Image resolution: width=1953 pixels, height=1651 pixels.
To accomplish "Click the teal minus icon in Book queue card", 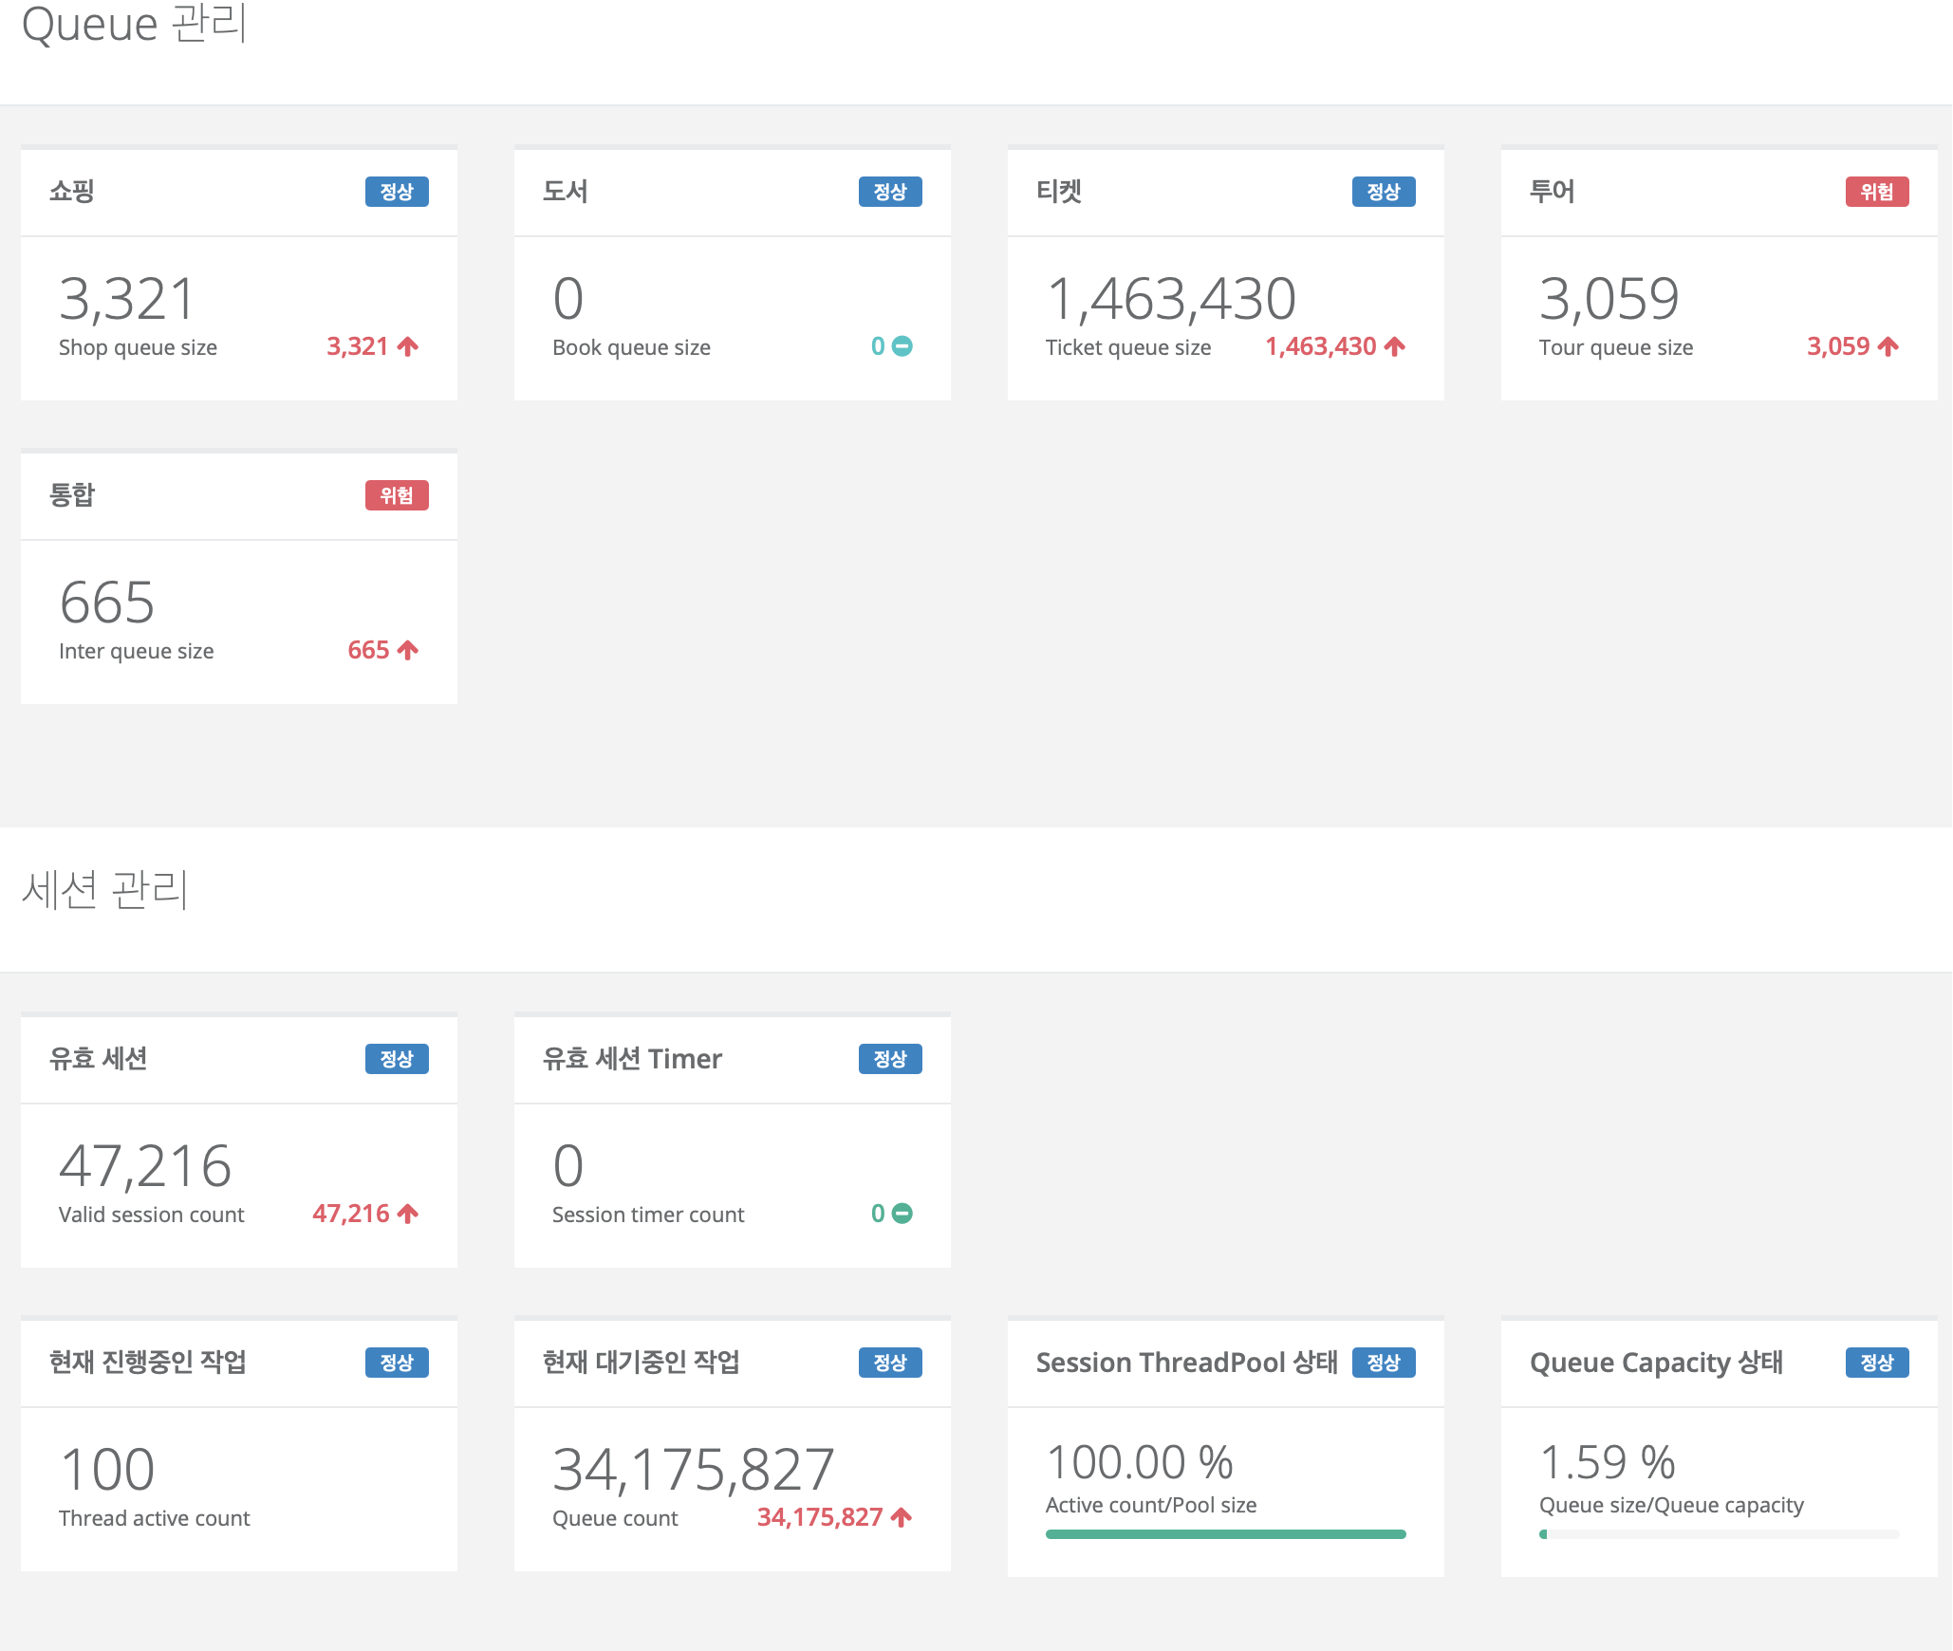I will (902, 346).
